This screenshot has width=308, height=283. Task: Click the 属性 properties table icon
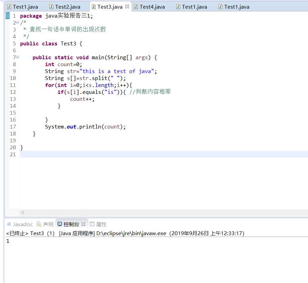(92, 224)
